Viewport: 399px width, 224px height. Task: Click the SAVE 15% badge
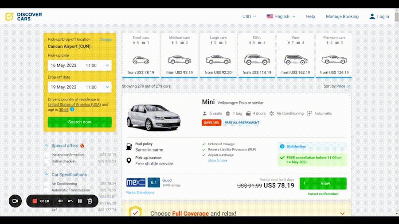point(211,123)
